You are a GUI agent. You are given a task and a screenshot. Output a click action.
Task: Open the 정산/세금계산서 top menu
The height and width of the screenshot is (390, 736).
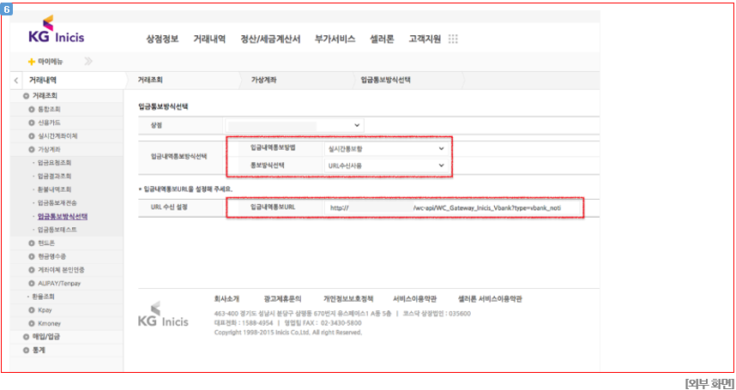[x=270, y=39]
